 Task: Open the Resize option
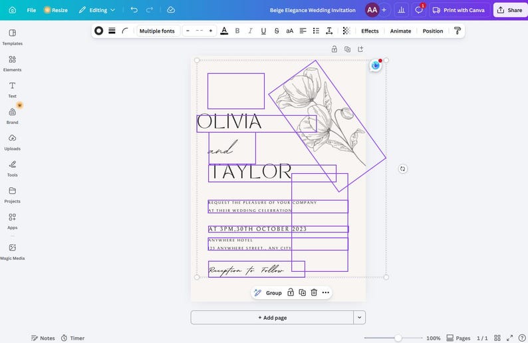click(x=56, y=10)
